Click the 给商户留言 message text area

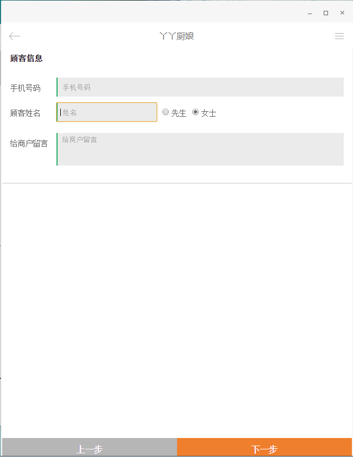(x=200, y=149)
